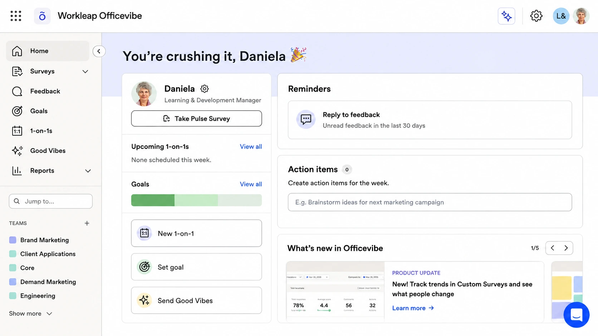Open settings gear in top bar
This screenshot has width=598, height=336.
536,16
